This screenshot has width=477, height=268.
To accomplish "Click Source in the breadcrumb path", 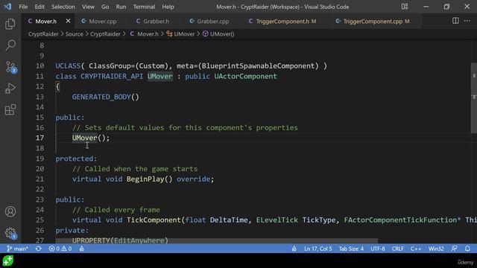I will [x=75, y=34].
